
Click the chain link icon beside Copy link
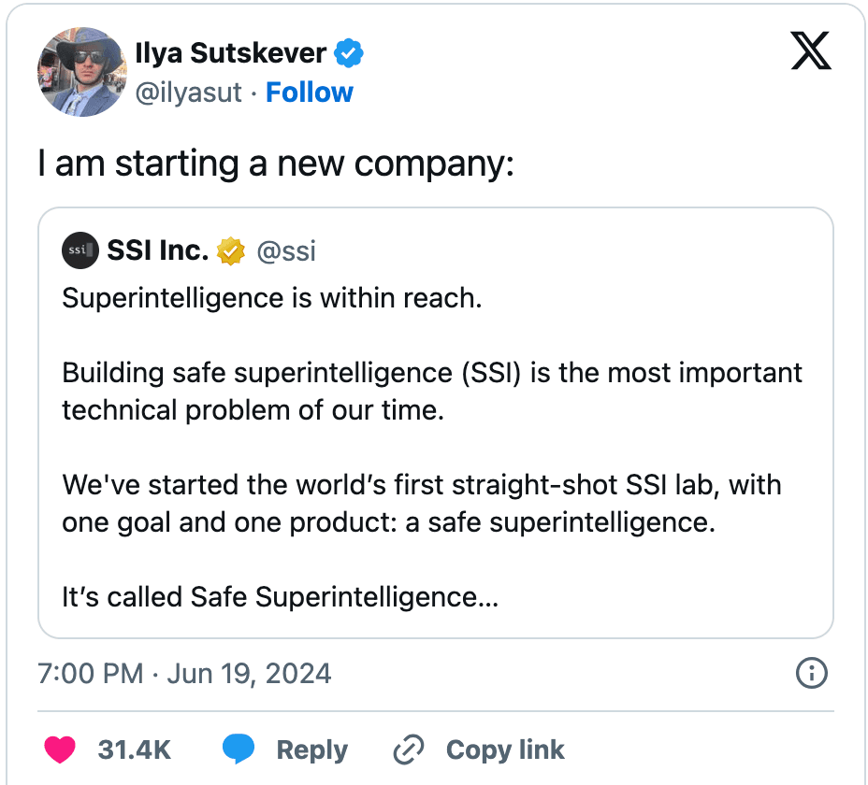410,749
